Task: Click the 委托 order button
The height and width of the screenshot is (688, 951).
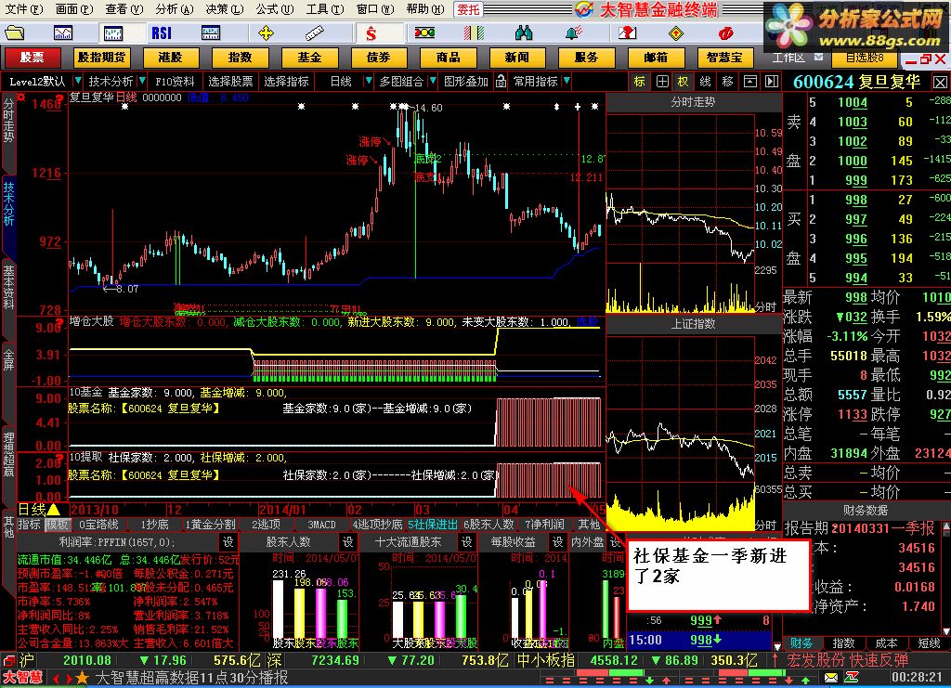Action: 468,9
